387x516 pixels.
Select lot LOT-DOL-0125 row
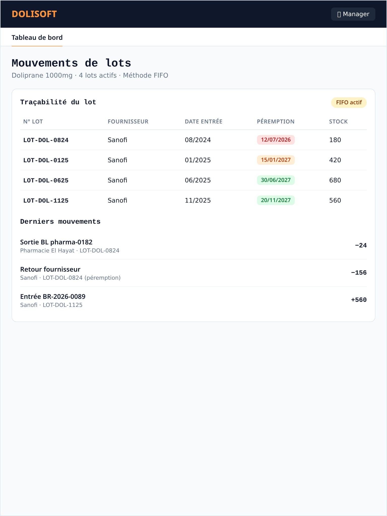pos(193,160)
